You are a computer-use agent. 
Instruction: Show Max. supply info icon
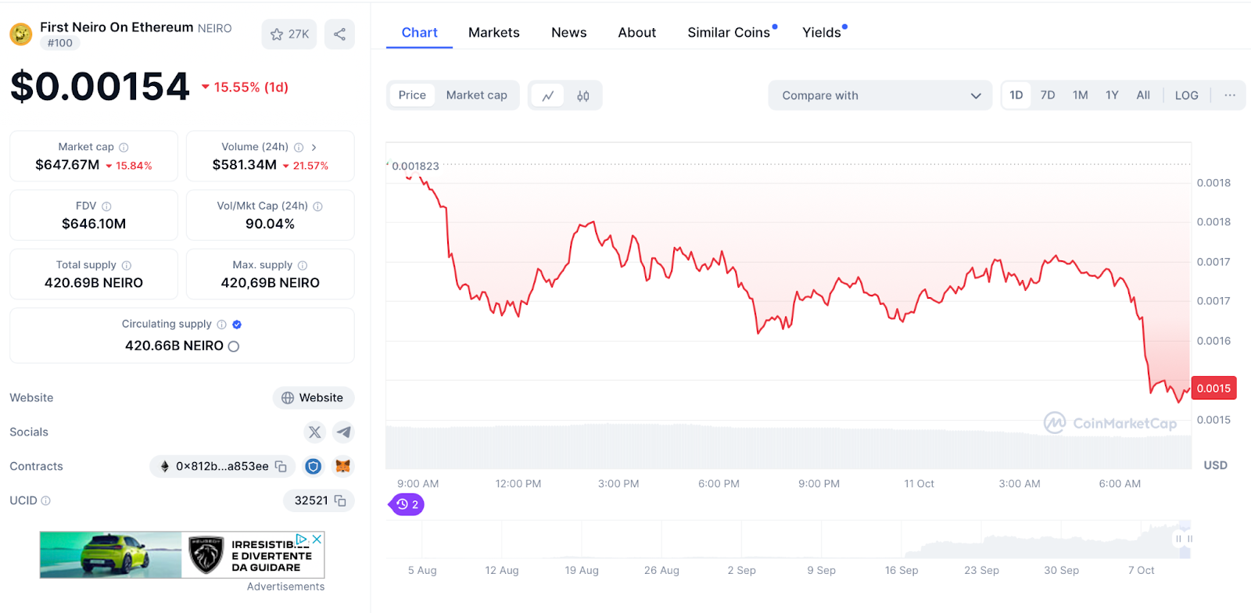303,265
